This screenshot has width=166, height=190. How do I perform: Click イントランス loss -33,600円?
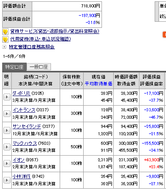(x=153, y=110)
